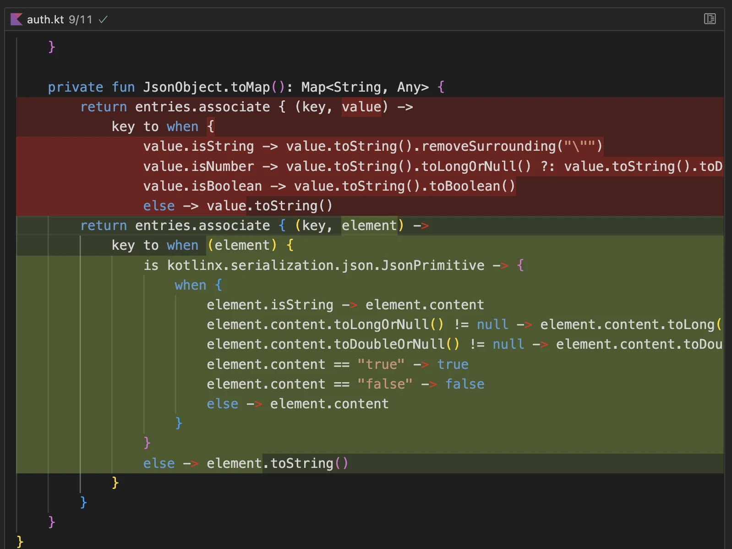The height and width of the screenshot is (549, 732).
Task: Open the auth.kt file name link
Action: 45,19
